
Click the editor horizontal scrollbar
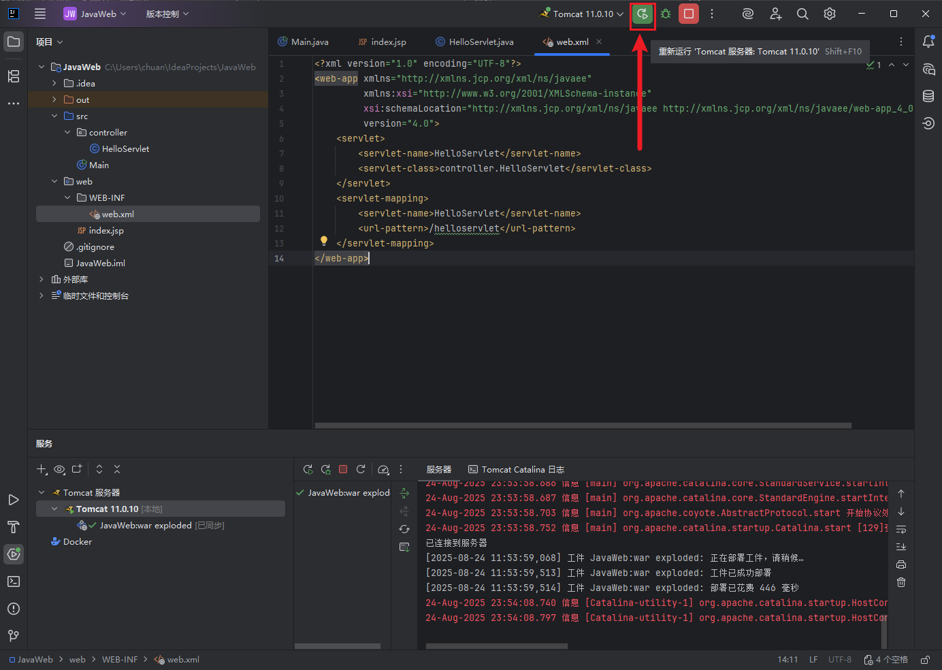click(583, 426)
